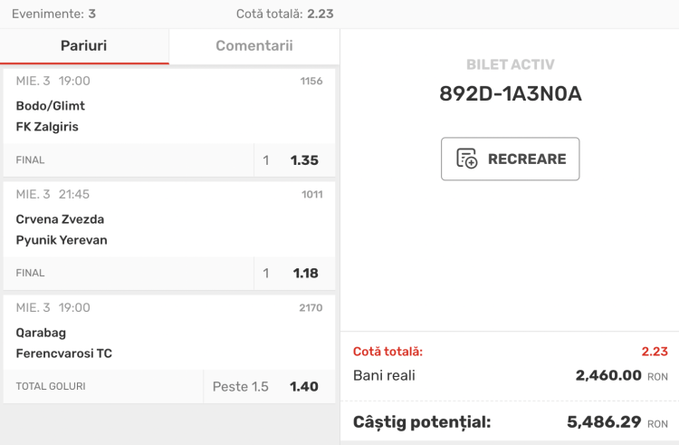Select the Crvena Zvezda team name

pos(60,219)
